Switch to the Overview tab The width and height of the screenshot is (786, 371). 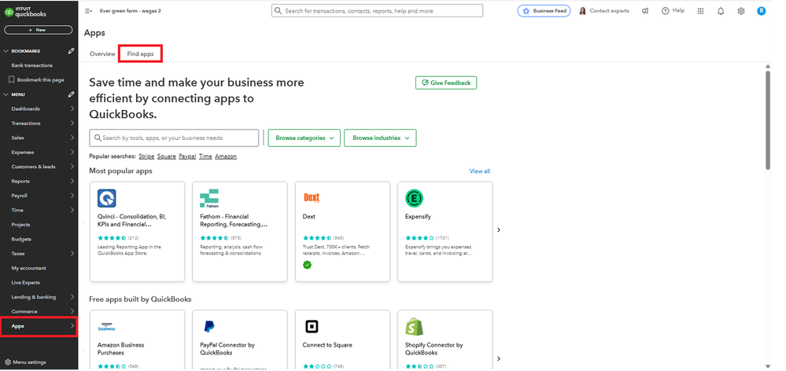click(102, 53)
